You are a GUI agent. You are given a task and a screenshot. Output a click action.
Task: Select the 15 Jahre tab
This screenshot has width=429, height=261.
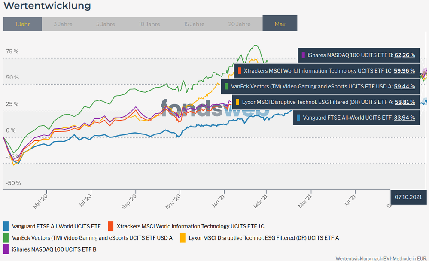coord(194,24)
